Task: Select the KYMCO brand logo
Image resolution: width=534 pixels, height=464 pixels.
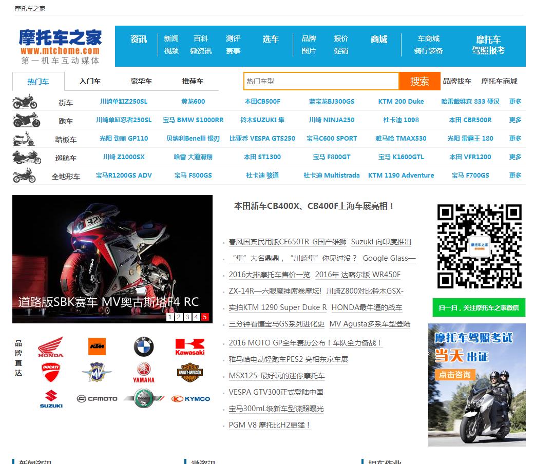Action: [x=190, y=399]
